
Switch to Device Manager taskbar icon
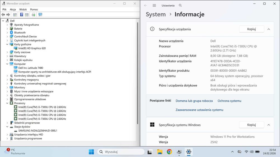tap(179, 152)
